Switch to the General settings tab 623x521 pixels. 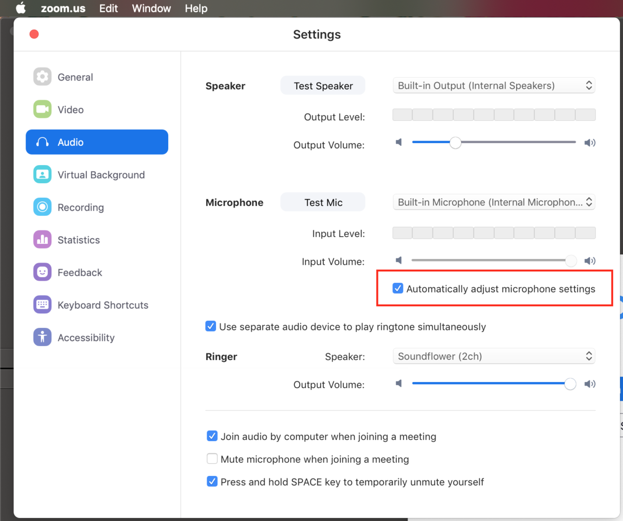(97, 77)
